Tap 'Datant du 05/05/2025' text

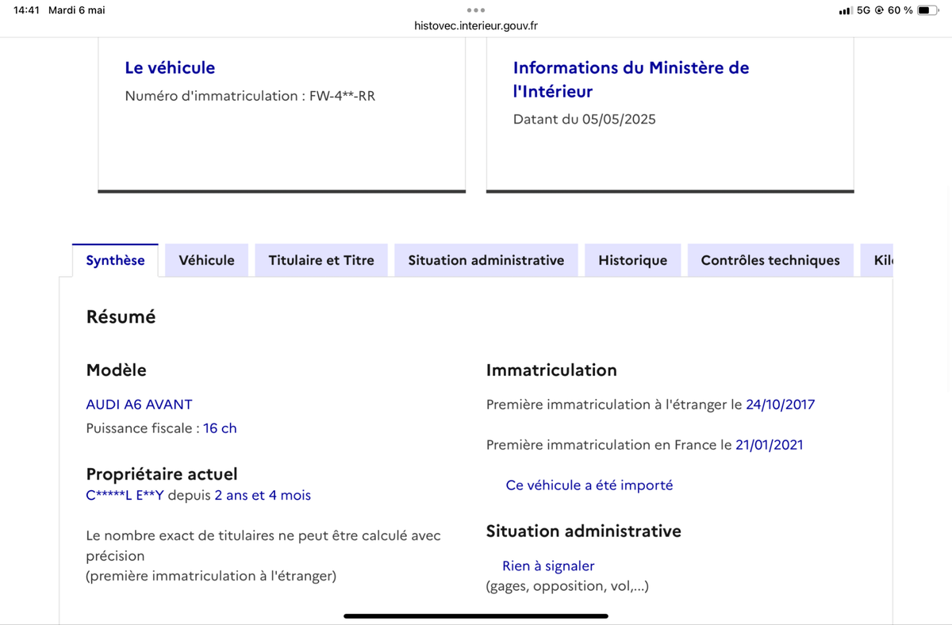585,120
